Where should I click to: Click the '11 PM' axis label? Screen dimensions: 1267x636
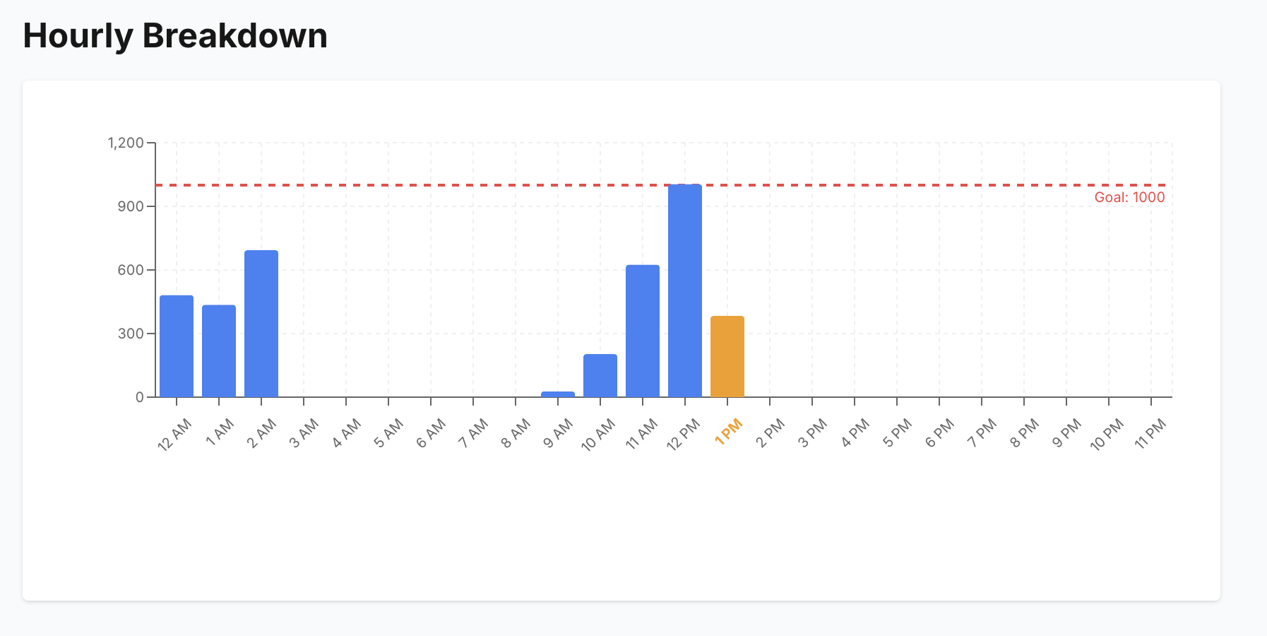1150,433
